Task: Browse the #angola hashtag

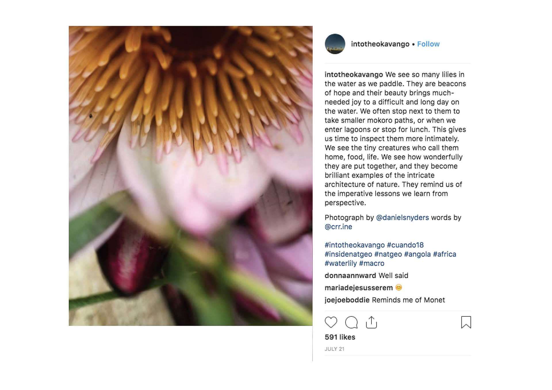Action: (417, 254)
